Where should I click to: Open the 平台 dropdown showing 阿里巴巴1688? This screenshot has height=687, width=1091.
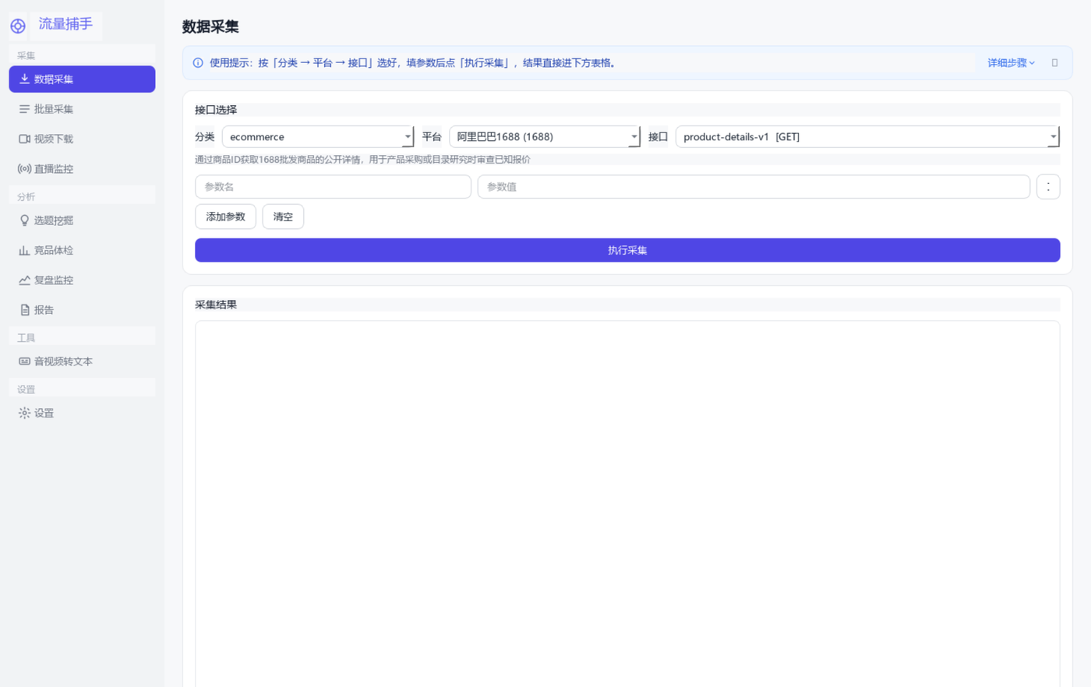(545, 137)
